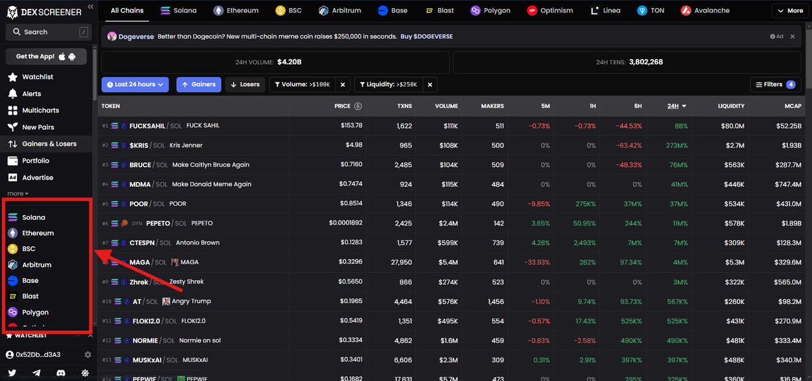Viewport: 812px width, 381px height.
Task: Switch to Base tab in top bar
Action: coord(392,11)
